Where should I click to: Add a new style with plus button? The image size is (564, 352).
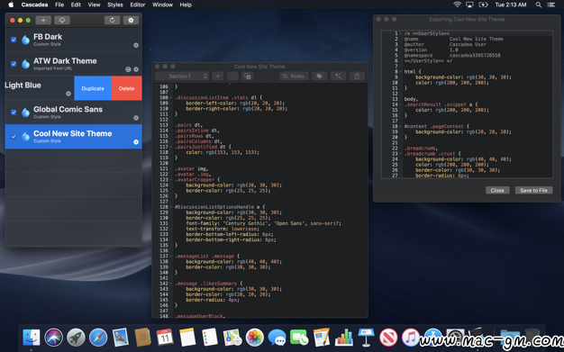[43, 20]
